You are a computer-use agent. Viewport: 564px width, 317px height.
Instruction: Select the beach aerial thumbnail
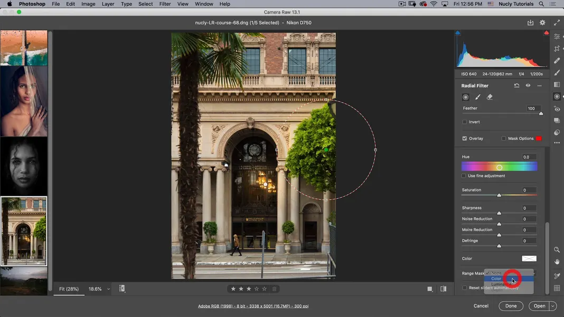point(24,48)
